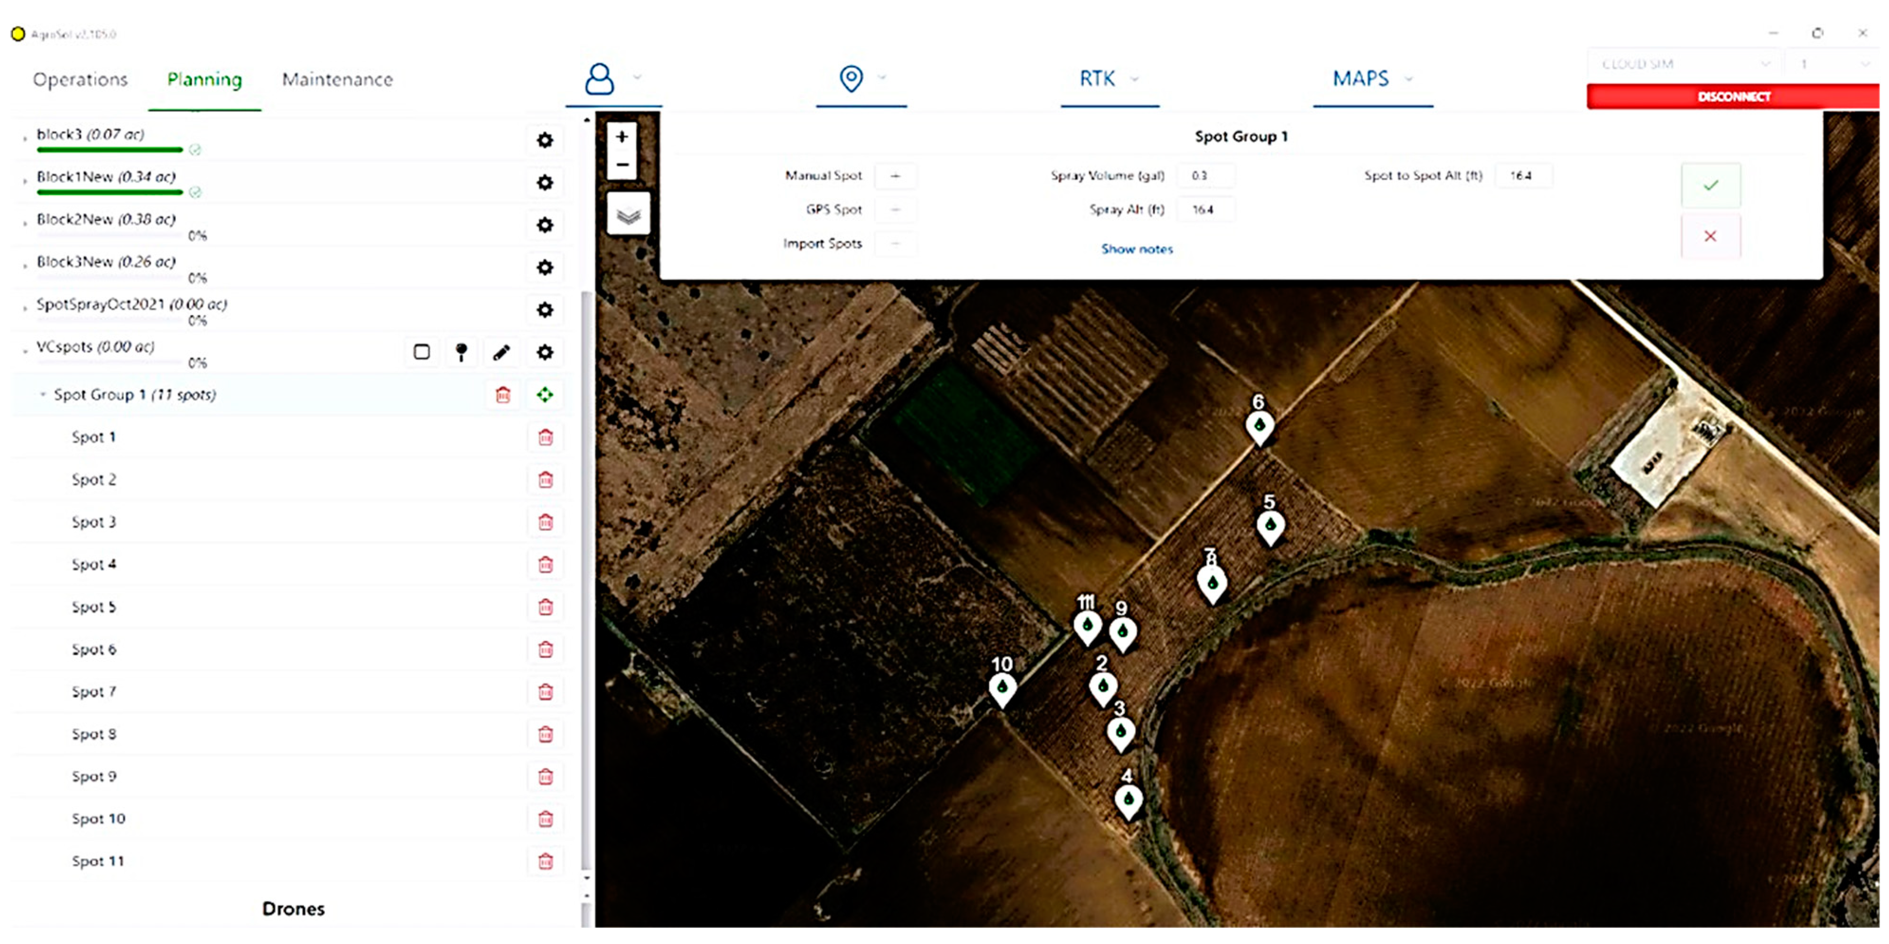Click the Drones panel heading

point(293,909)
